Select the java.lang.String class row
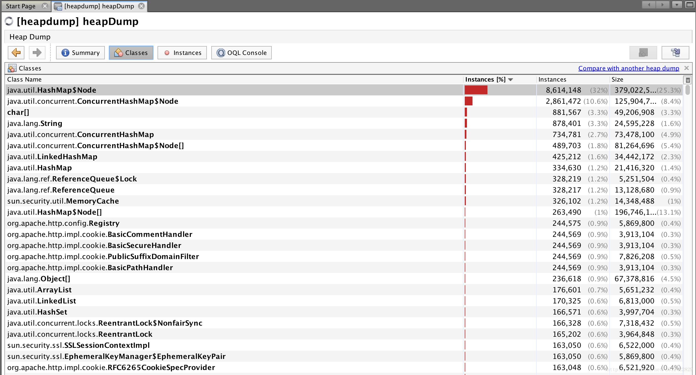 tap(35, 123)
